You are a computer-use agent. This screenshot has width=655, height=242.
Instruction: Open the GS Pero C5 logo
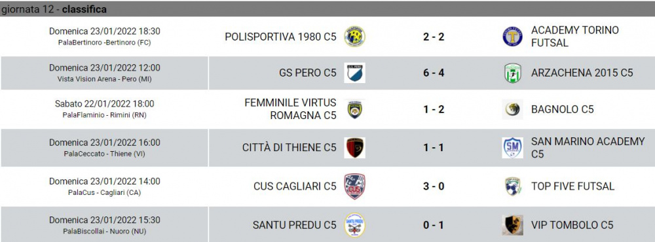(354, 73)
